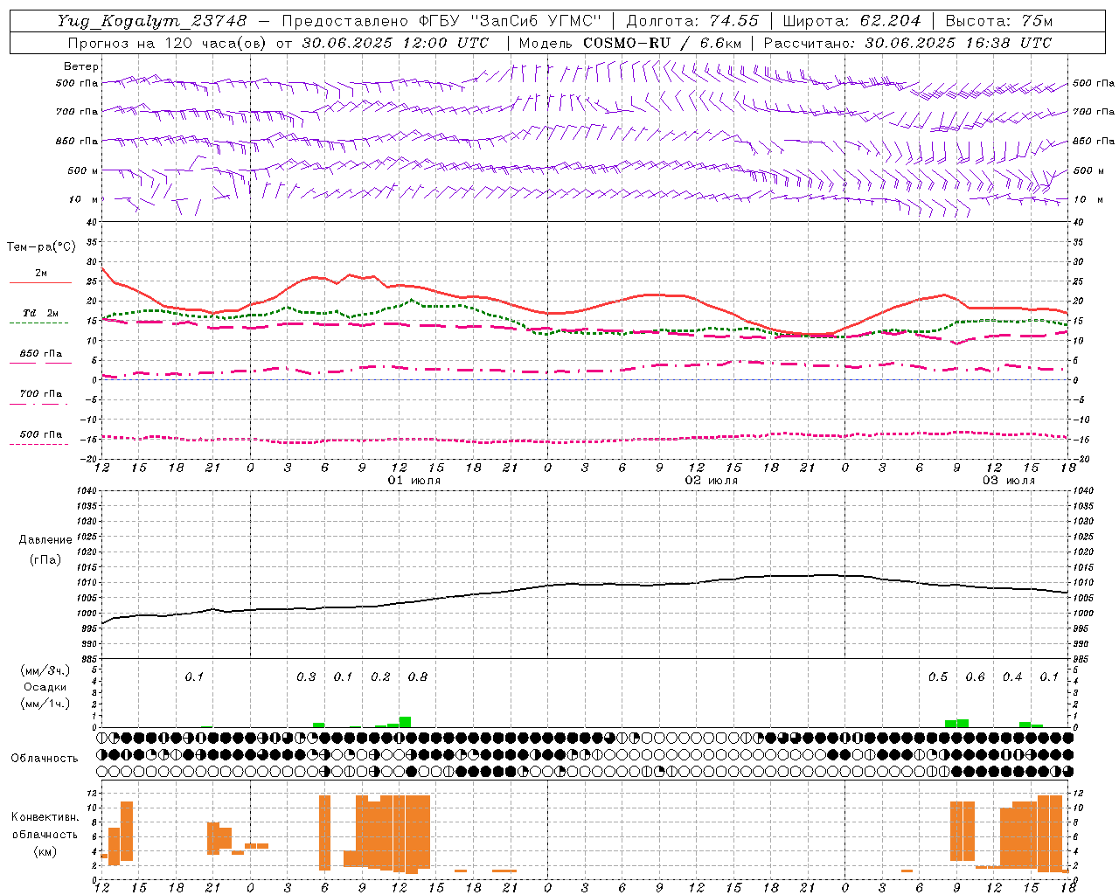Click the Долгота: 74.55 header field
The height and width of the screenshot is (895, 1119).
692,21
